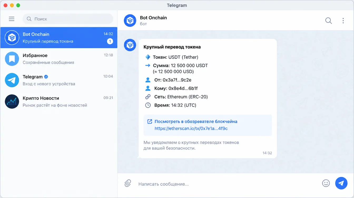Click the Telegram paper plane avatar
Image resolution: width=354 pixels, height=198 pixels.
(x=12, y=80)
